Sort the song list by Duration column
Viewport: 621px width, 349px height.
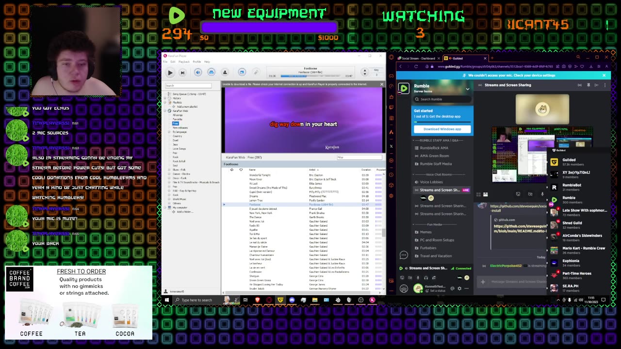click(x=366, y=170)
